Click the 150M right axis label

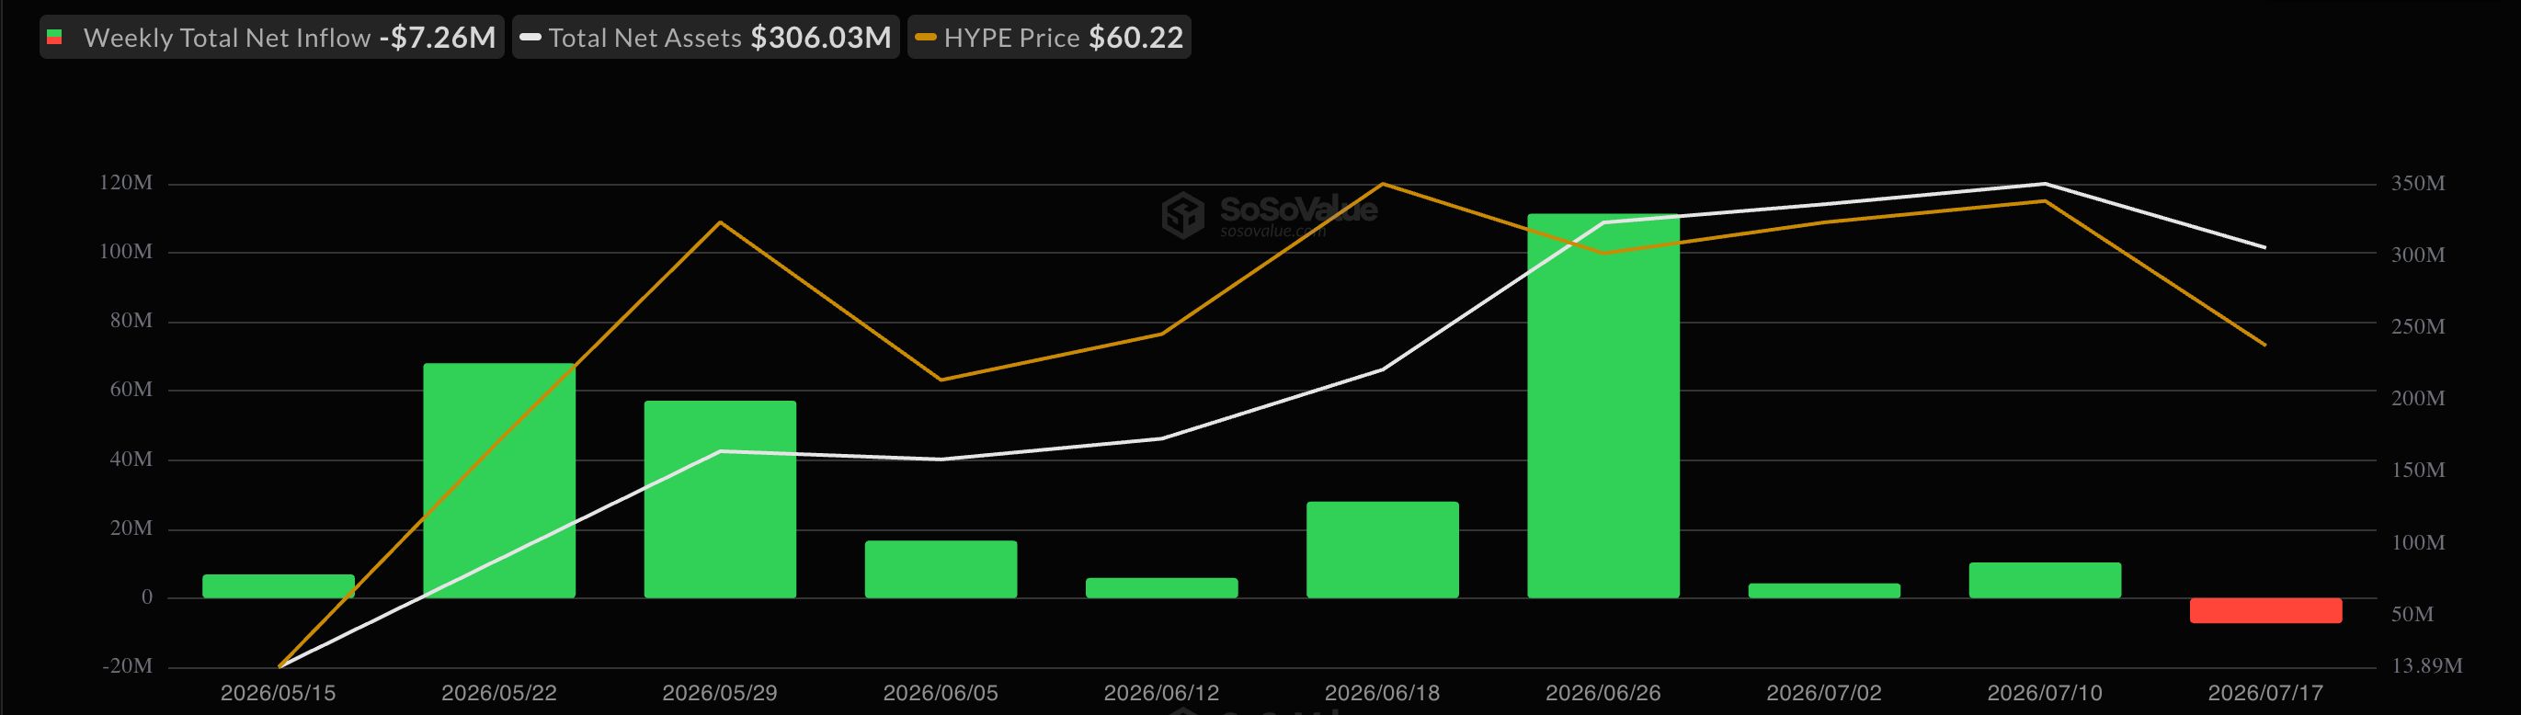2418,471
